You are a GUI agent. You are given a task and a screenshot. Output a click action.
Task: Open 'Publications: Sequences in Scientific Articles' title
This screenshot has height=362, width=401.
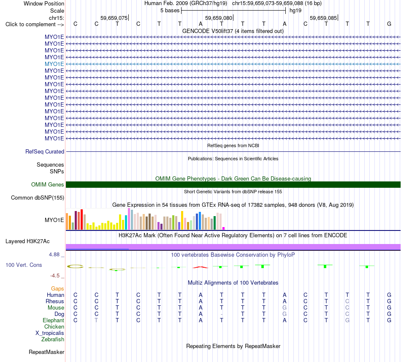[233, 159]
